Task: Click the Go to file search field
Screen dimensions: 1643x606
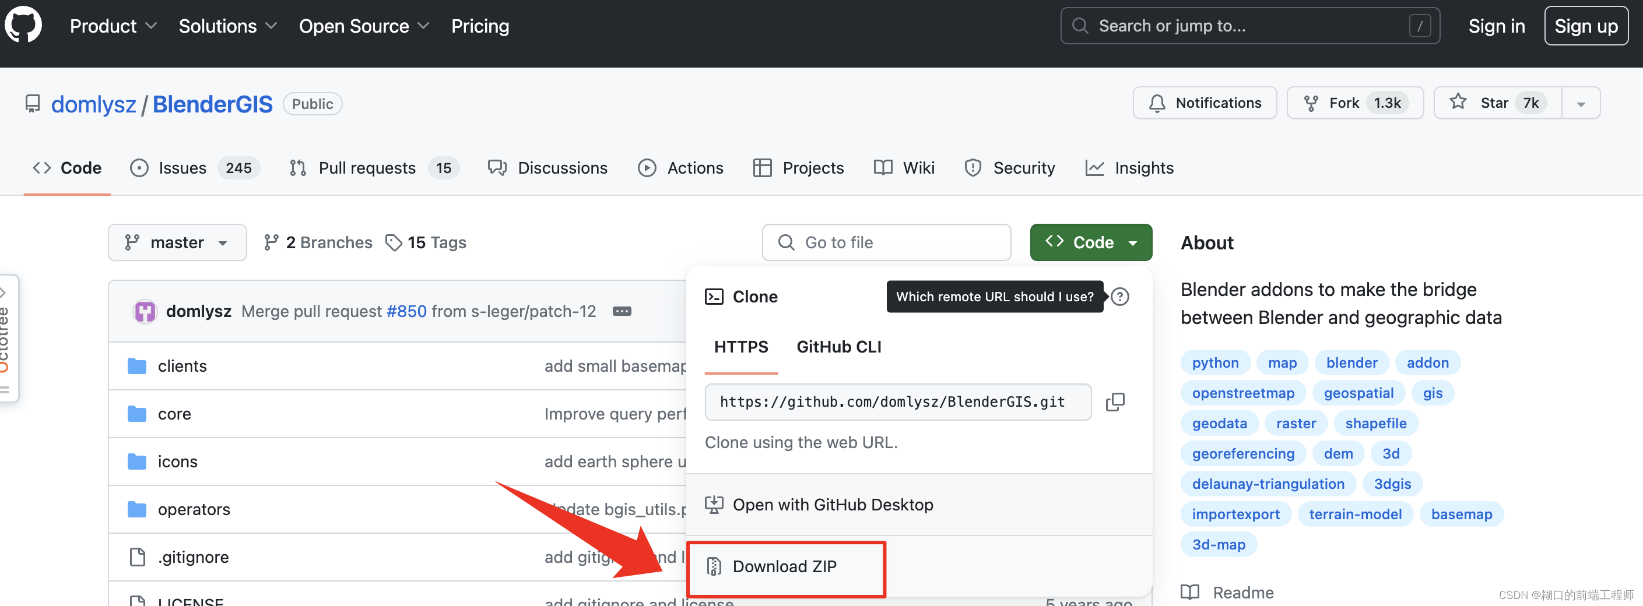Action: (886, 243)
